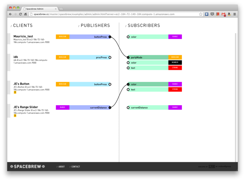Open the browser home page icon
Viewport: 245px width, 181px height.
pos(25,14)
